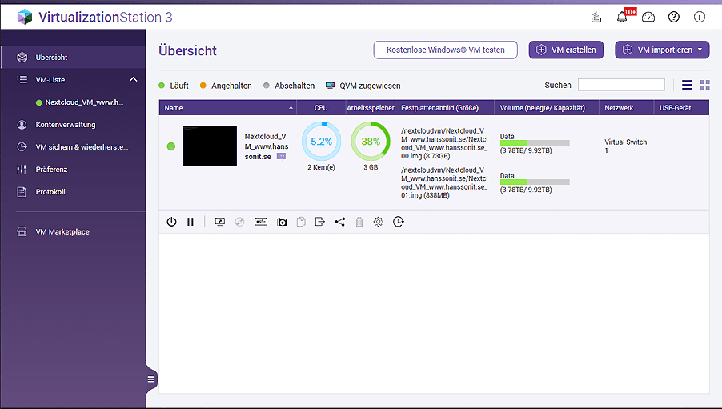Screen dimensions: 722x409
Task: Click the 00.img (8.73GB) disk image path
Action: [x=444, y=143]
